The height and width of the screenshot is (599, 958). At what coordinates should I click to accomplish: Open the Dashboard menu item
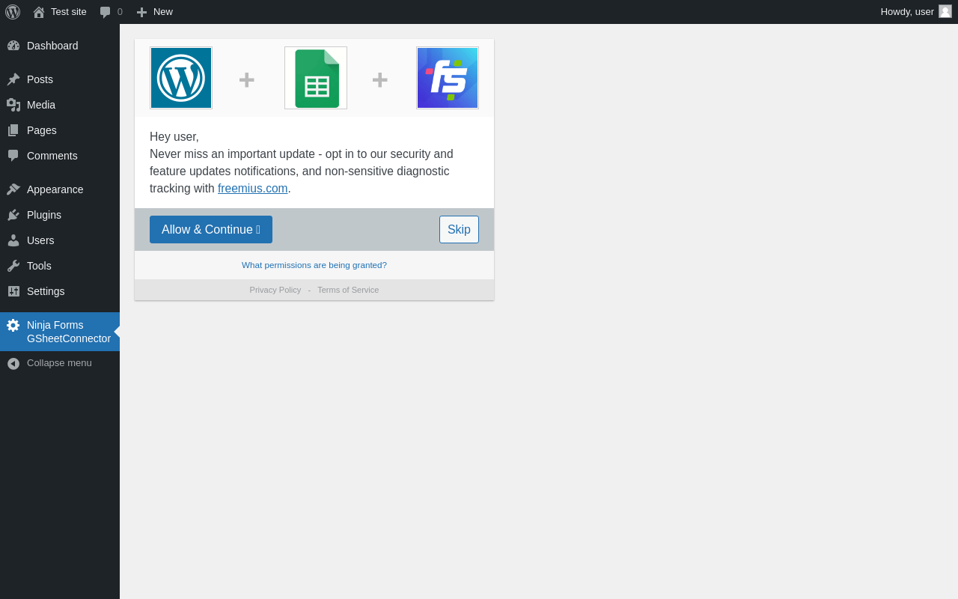click(60, 46)
